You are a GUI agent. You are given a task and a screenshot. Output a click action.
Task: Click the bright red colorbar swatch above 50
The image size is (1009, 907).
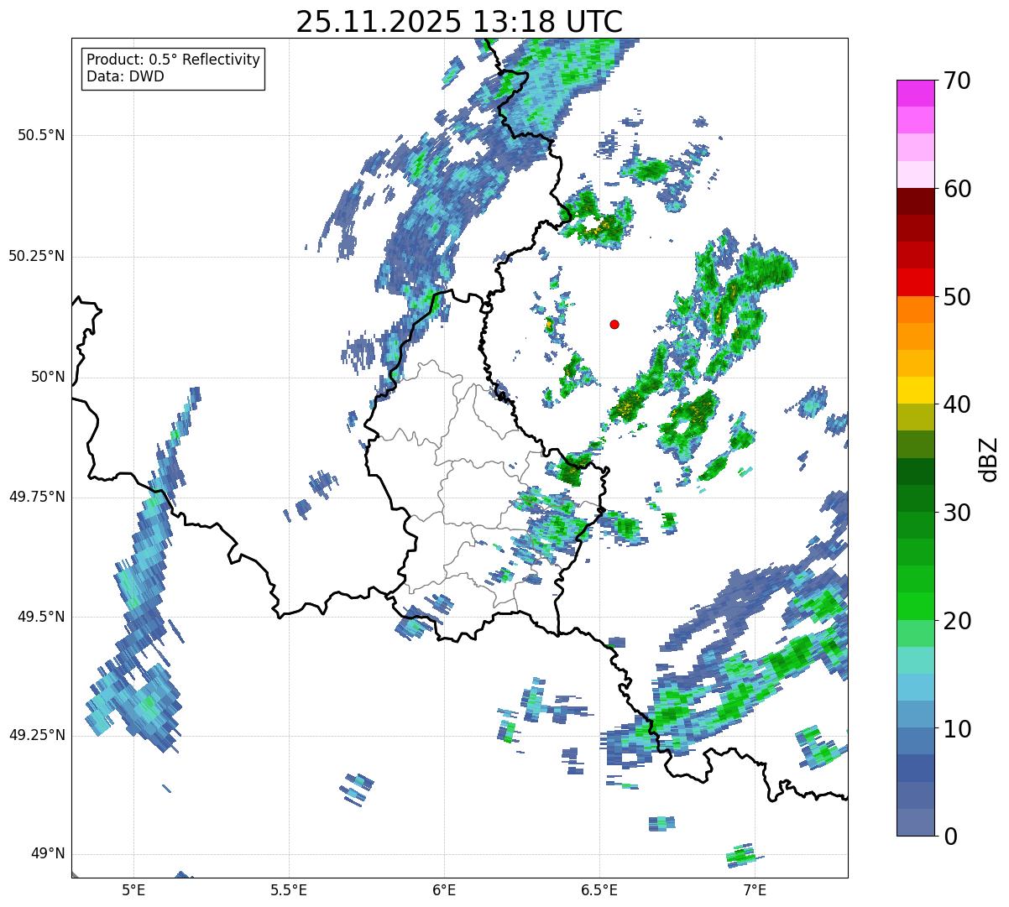pyautogui.click(x=915, y=283)
